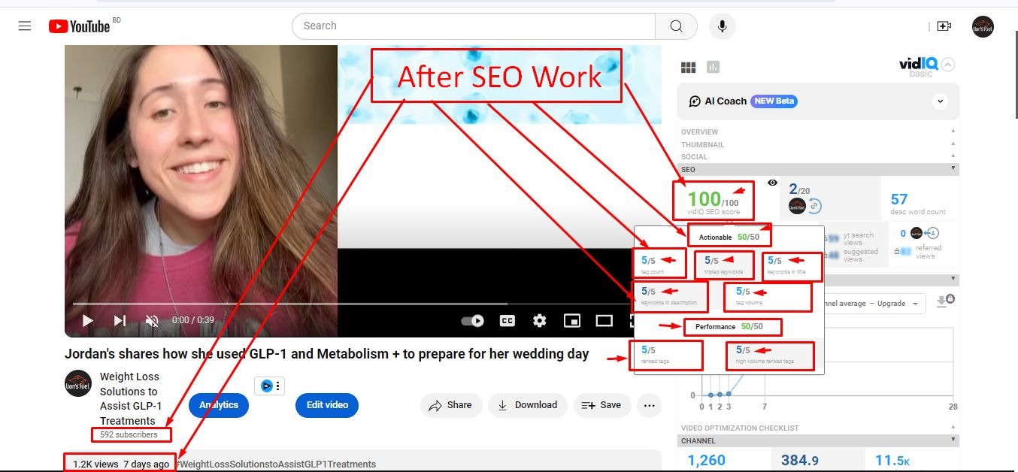
Task: Toggle the autoplay switch in player
Action: 473,321
